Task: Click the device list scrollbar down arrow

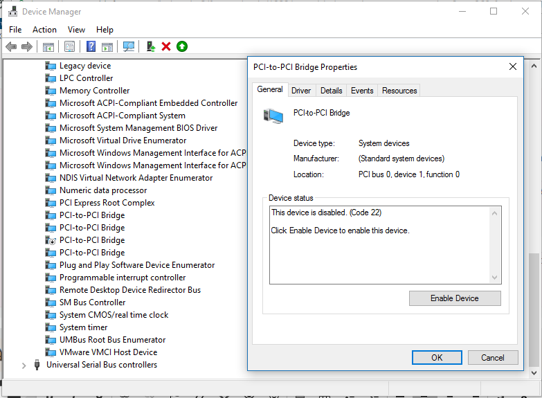Action: tap(534, 373)
